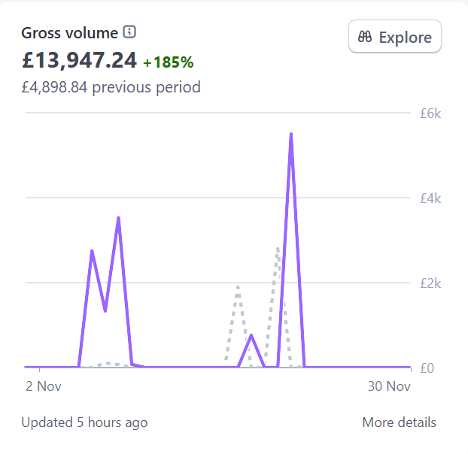Click the 30 Nov date label
This screenshot has height=454, width=468.
coord(389,386)
